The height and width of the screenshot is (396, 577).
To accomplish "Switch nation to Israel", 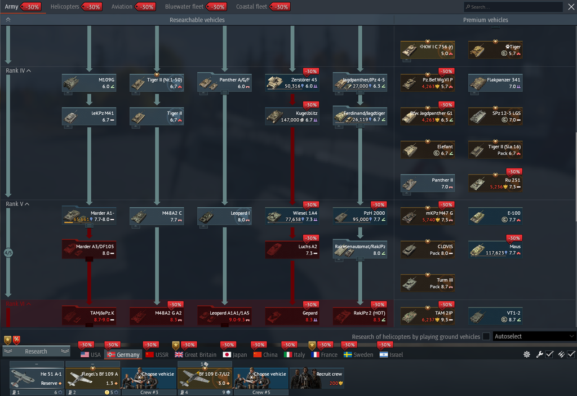I will [392, 355].
